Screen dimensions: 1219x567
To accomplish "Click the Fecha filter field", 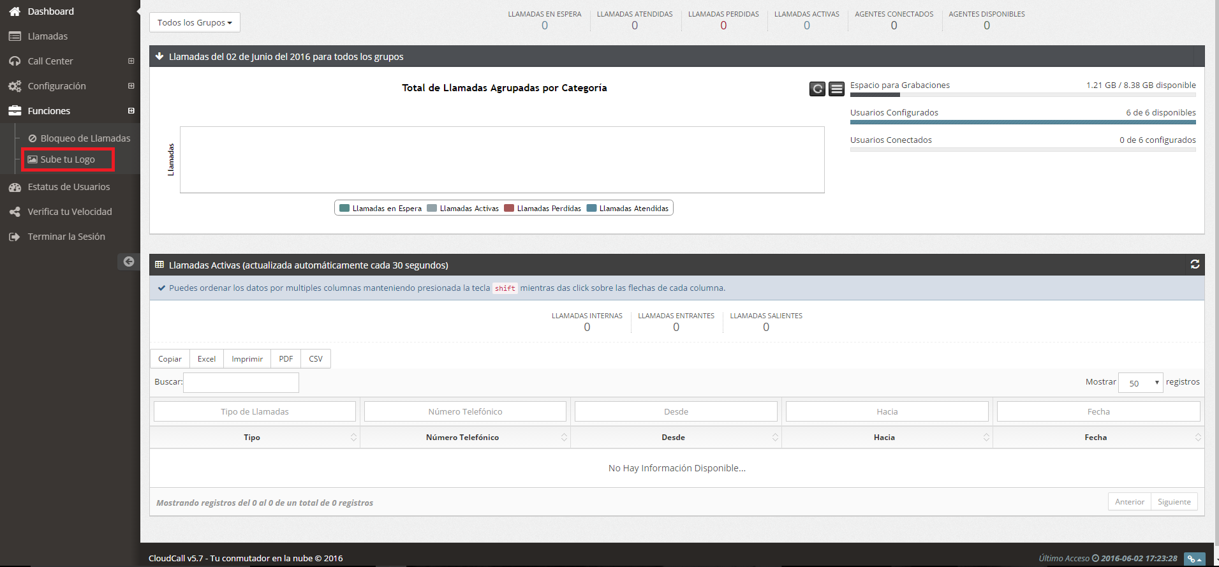I will tap(1098, 411).
